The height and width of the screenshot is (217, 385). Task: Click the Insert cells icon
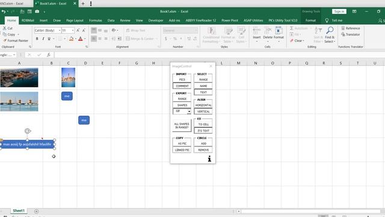pyautogui.click(x=257, y=31)
